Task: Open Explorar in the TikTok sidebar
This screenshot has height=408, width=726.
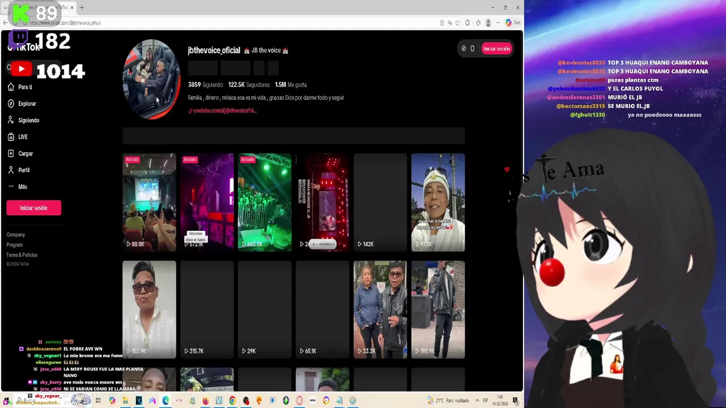Action: pyautogui.click(x=22, y=104)
